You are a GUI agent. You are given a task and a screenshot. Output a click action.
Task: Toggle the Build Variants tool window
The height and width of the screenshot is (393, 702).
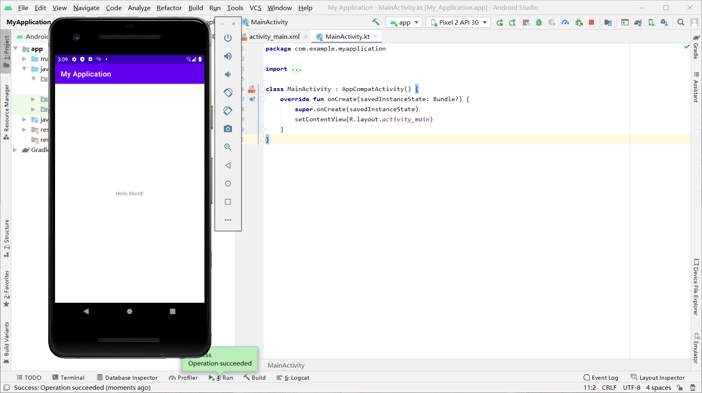(6, 342)
